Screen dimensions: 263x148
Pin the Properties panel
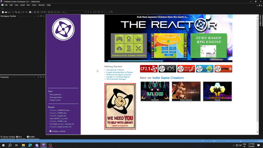41,77
